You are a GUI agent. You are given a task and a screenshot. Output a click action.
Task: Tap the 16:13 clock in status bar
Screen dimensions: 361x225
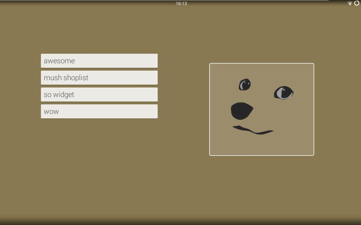pyautogui.click(x=181, y=4)
